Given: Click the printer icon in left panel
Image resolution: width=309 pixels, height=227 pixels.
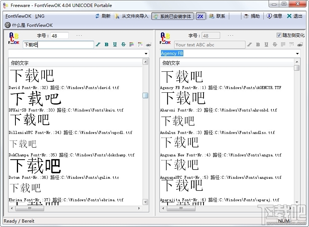Looking at the screenshot, I should 148,45.
